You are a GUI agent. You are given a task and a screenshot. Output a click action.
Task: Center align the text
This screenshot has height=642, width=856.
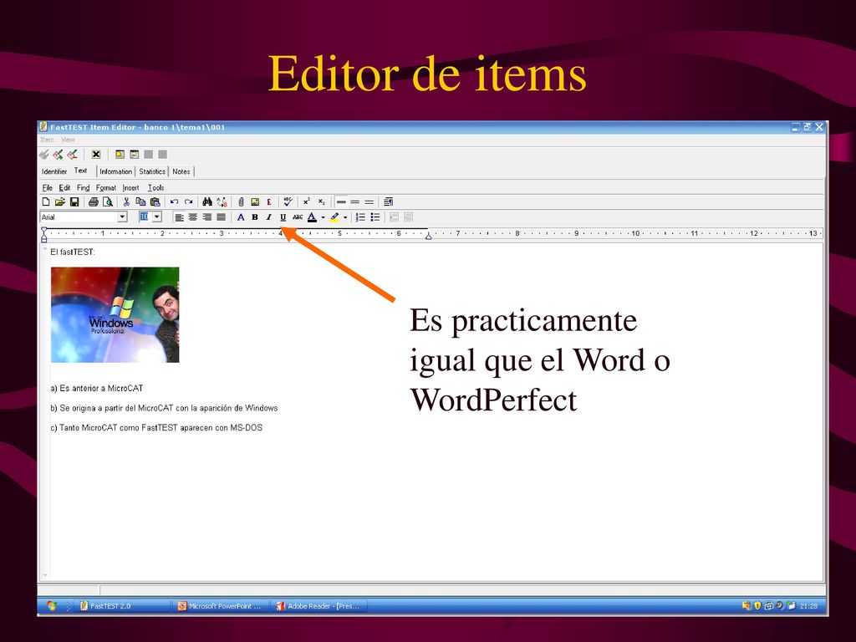tap(193, 217)
